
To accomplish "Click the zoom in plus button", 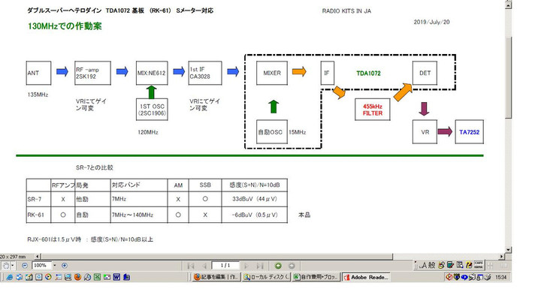I will (x=65, y=266).
